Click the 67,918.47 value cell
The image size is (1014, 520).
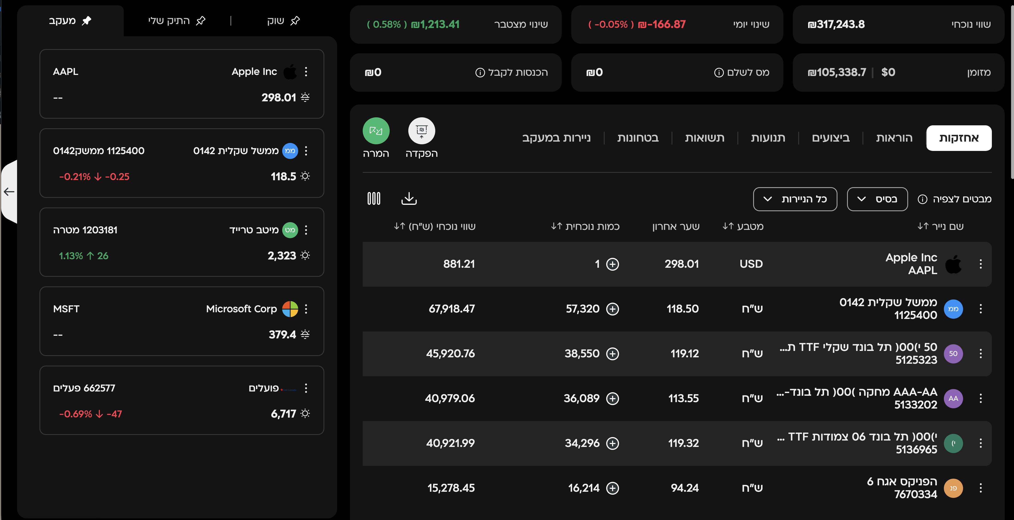452,309
